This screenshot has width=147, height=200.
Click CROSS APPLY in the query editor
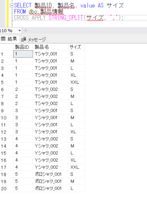point(30,18)
